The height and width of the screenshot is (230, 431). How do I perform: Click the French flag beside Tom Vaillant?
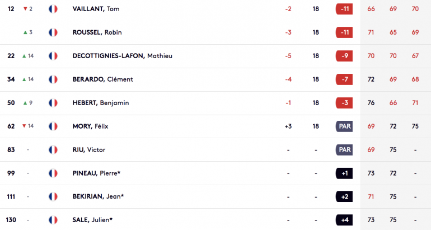coord(53,9)
